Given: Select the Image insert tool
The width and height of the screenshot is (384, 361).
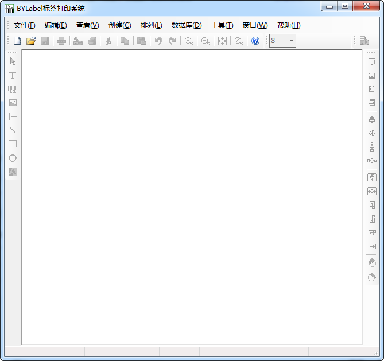Looking at the screenshot, I should point(13,103).
